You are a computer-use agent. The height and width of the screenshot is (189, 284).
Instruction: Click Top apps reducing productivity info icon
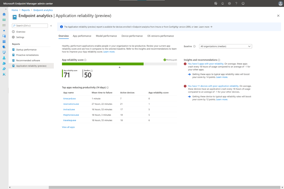107,87
